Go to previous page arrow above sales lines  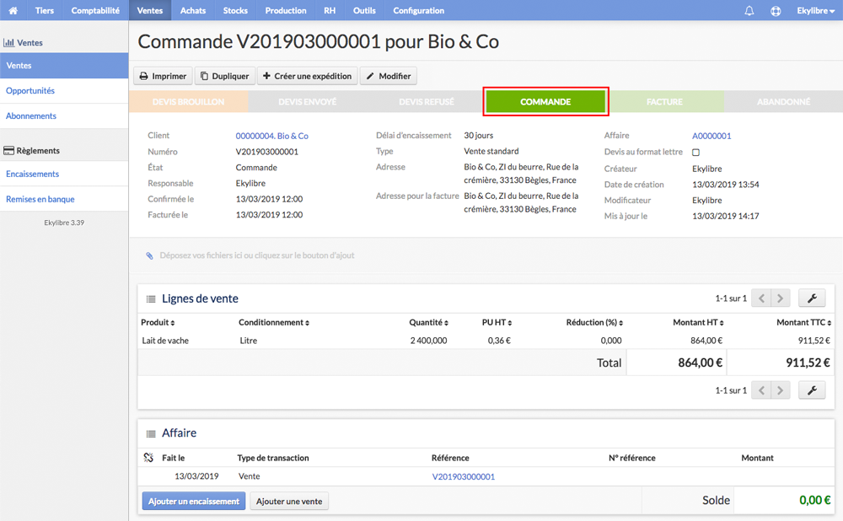pos(761,298)
